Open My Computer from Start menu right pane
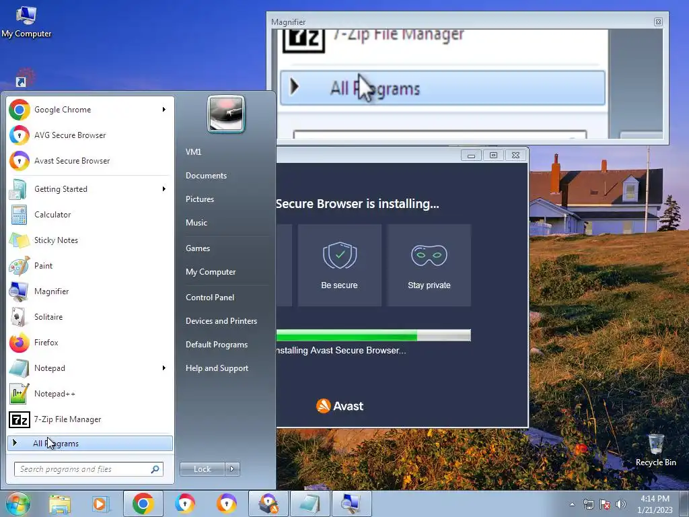689x517 pixels. point(211,272)
